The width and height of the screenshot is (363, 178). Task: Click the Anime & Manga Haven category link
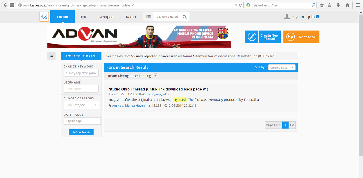coord(128,105)
